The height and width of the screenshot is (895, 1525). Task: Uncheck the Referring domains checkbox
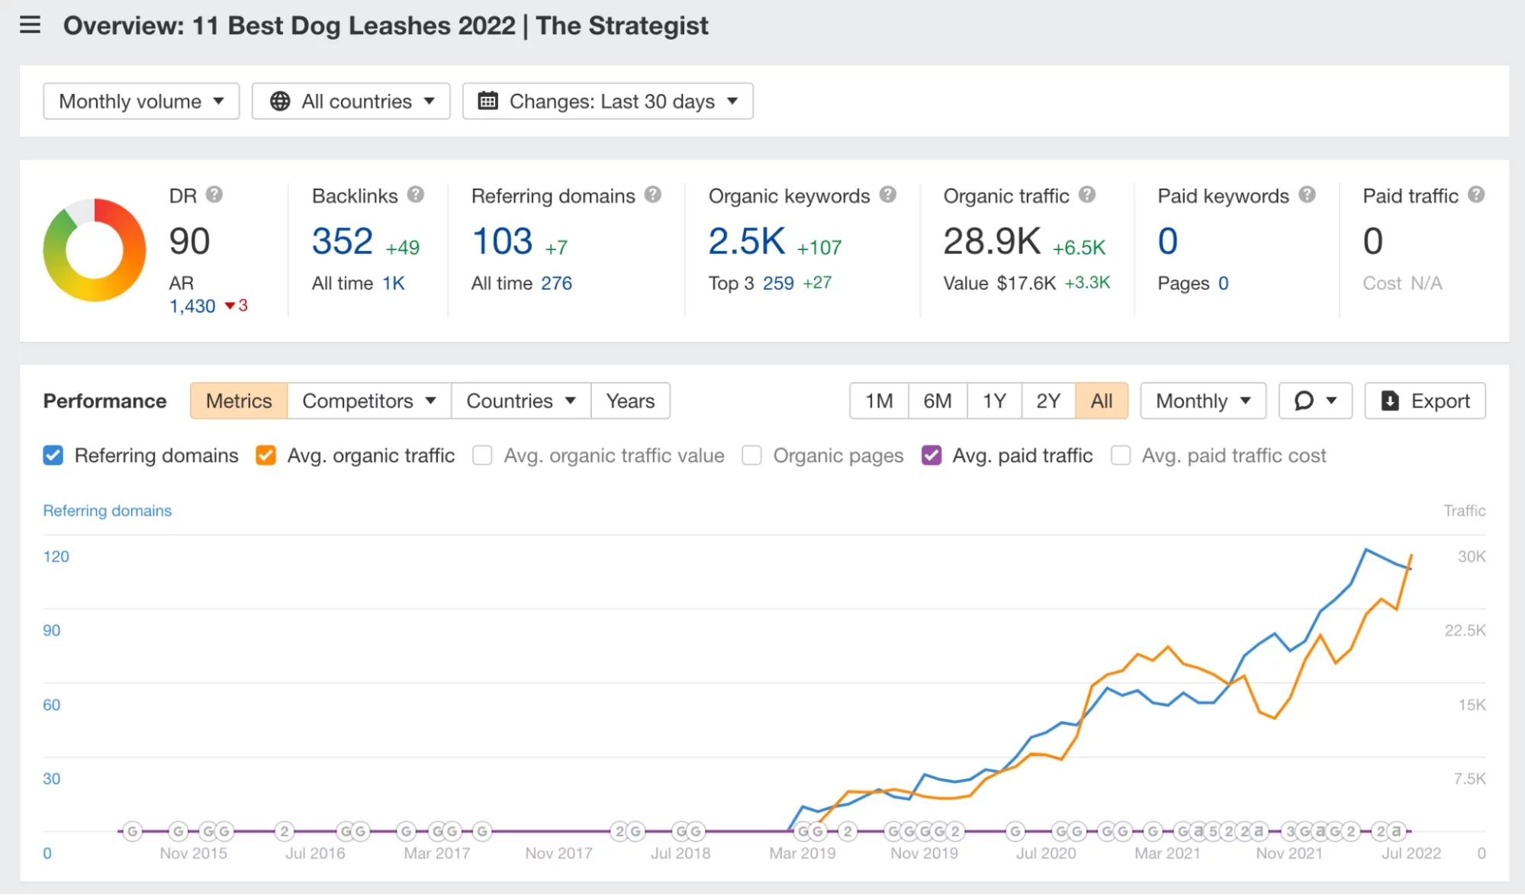(x=53, y=456)
